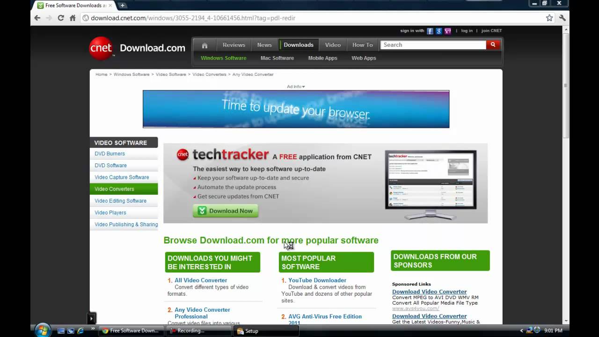Open the Any Video Converter Professional link
The image size is (599, 337).
[202, 313]
